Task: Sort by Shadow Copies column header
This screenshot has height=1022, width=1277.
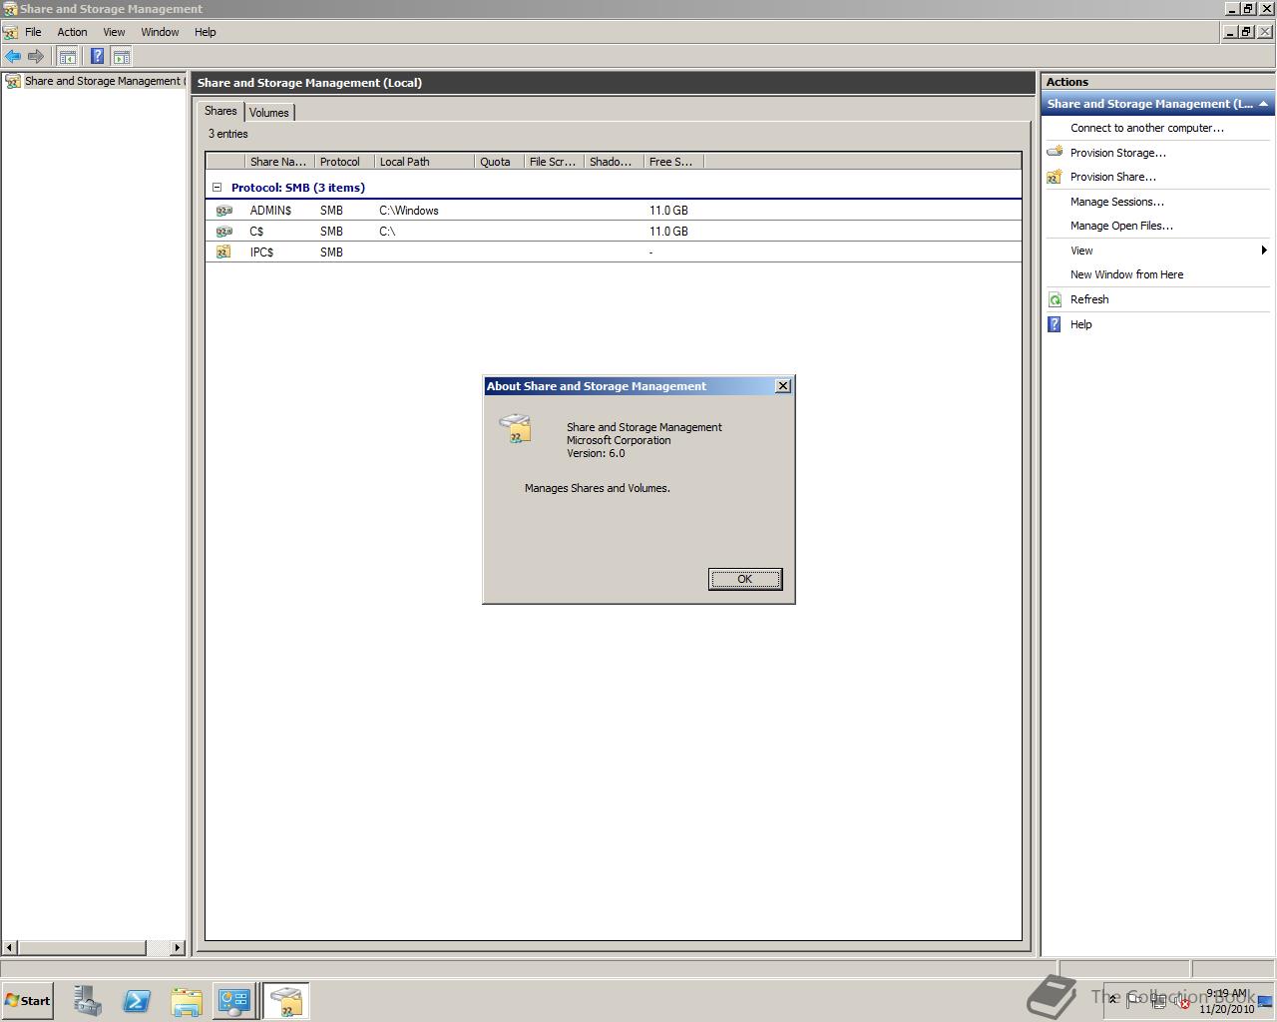Action: coord(614,162)
